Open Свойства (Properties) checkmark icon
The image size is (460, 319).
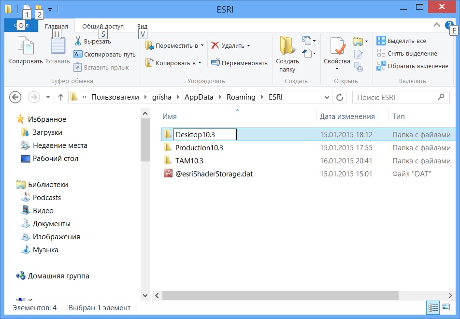tap(337, 47)
